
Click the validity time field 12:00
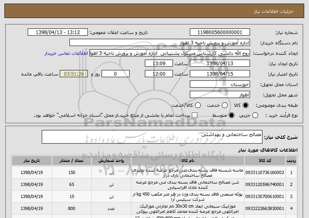[159, 74]
